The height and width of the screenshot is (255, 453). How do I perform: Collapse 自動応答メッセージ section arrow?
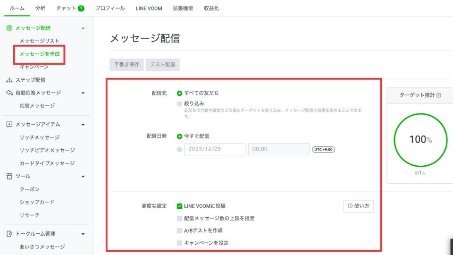pyautogui.click(x=83, y=93)
